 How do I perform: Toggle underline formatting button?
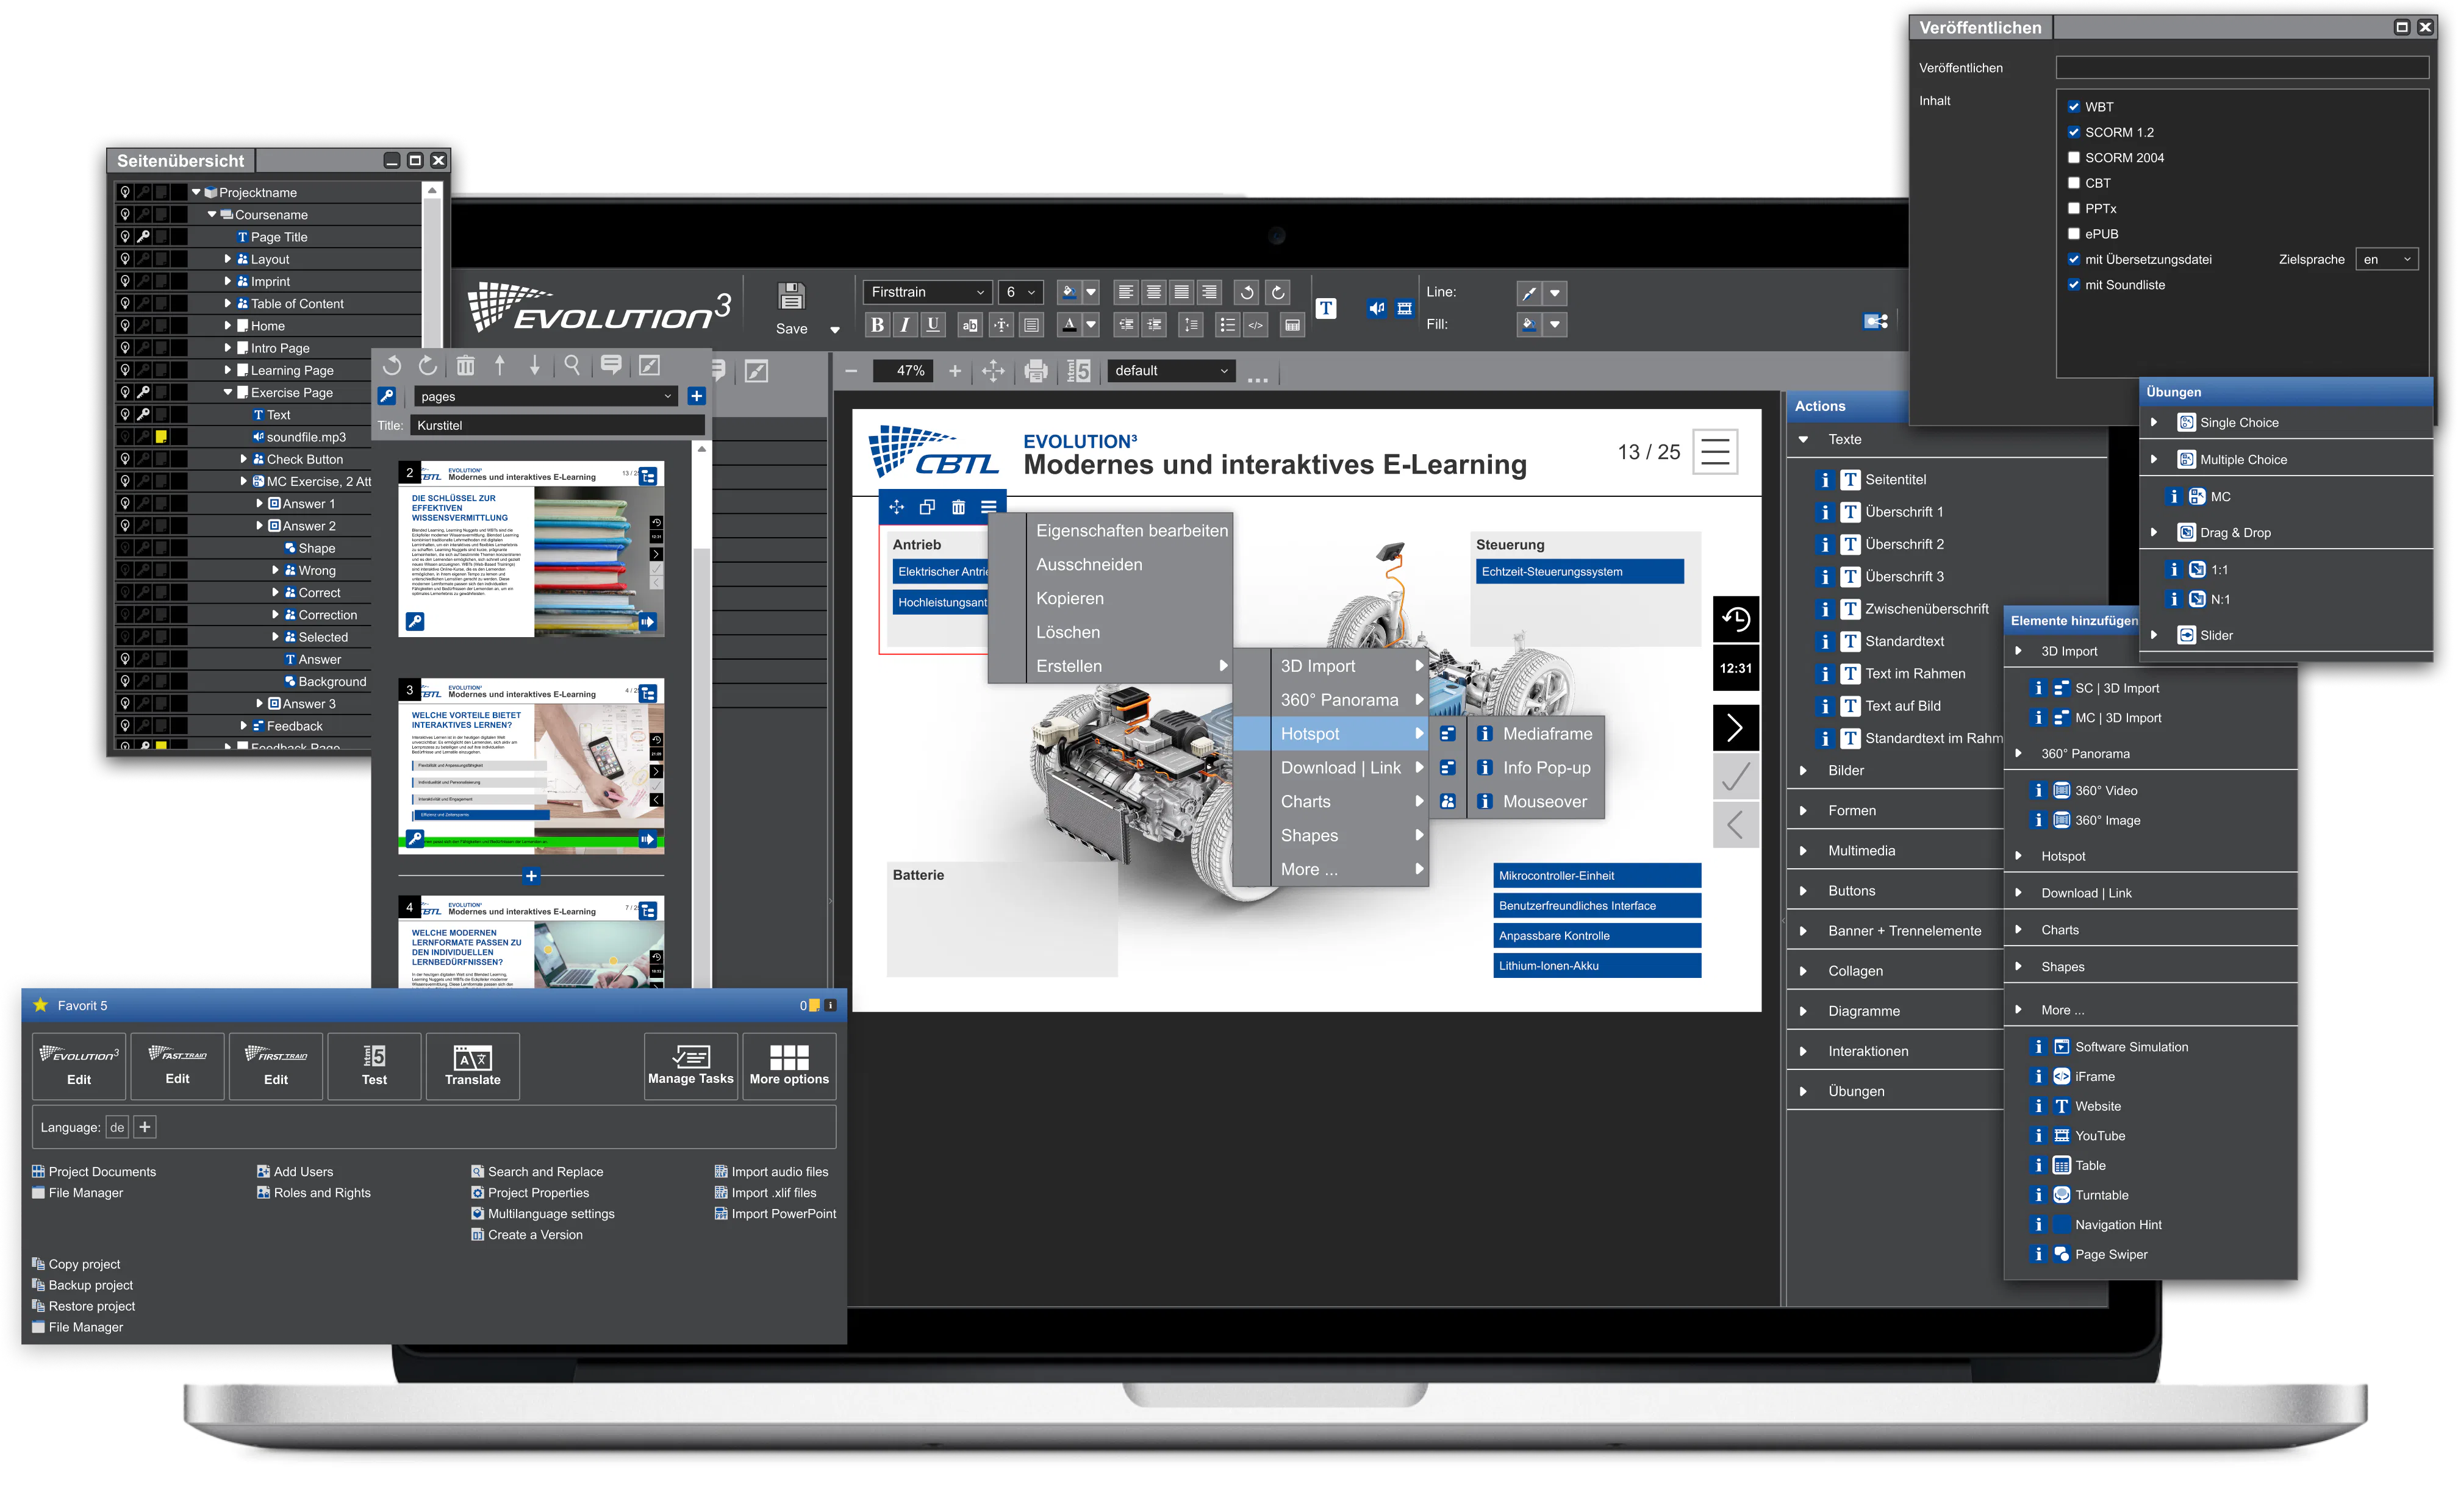pyautogui.click(x=933, y=324)
